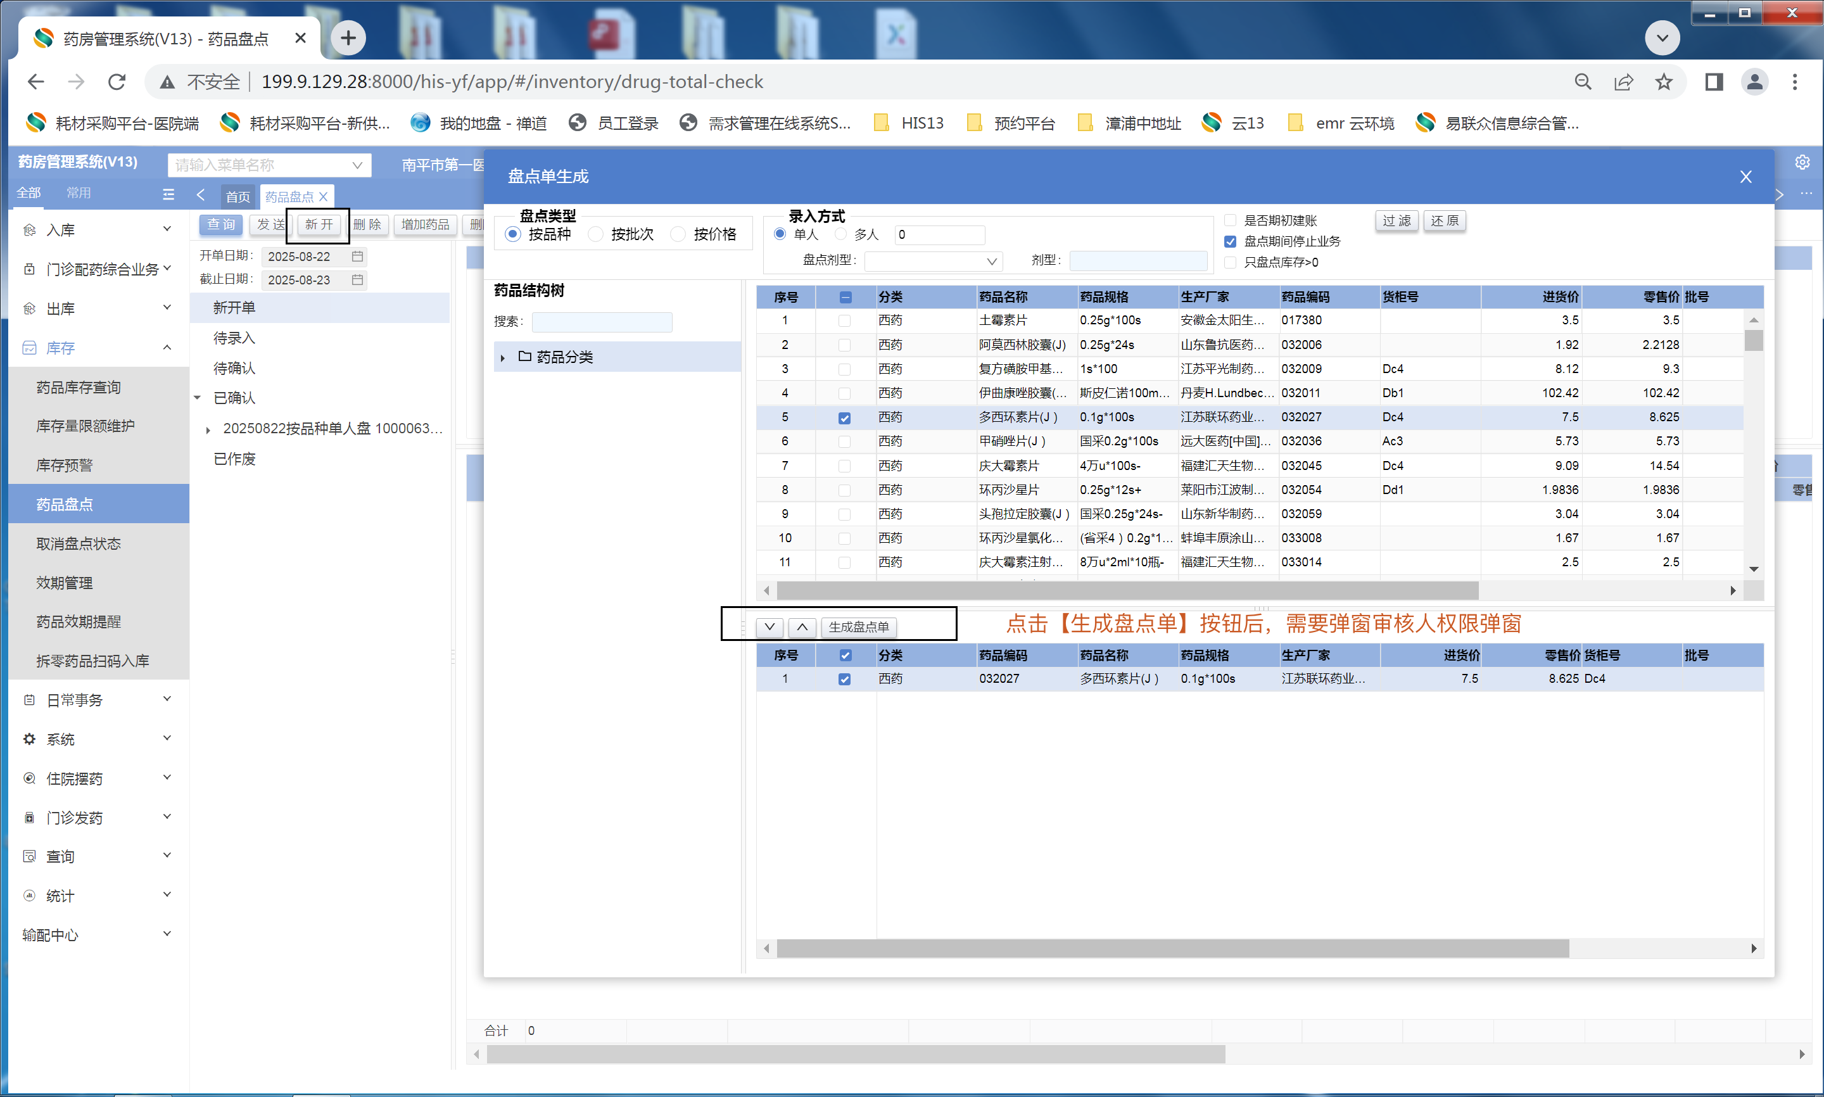Switch to the 首页 tab
Viewport: 1824px width, 1097px height.
coord(238,196)
